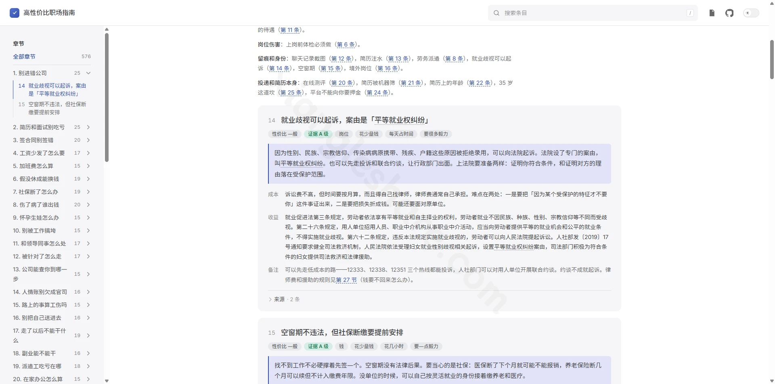
Task: Click the 每天占时间 tag on item 14
Action: (x=401, y=134)
